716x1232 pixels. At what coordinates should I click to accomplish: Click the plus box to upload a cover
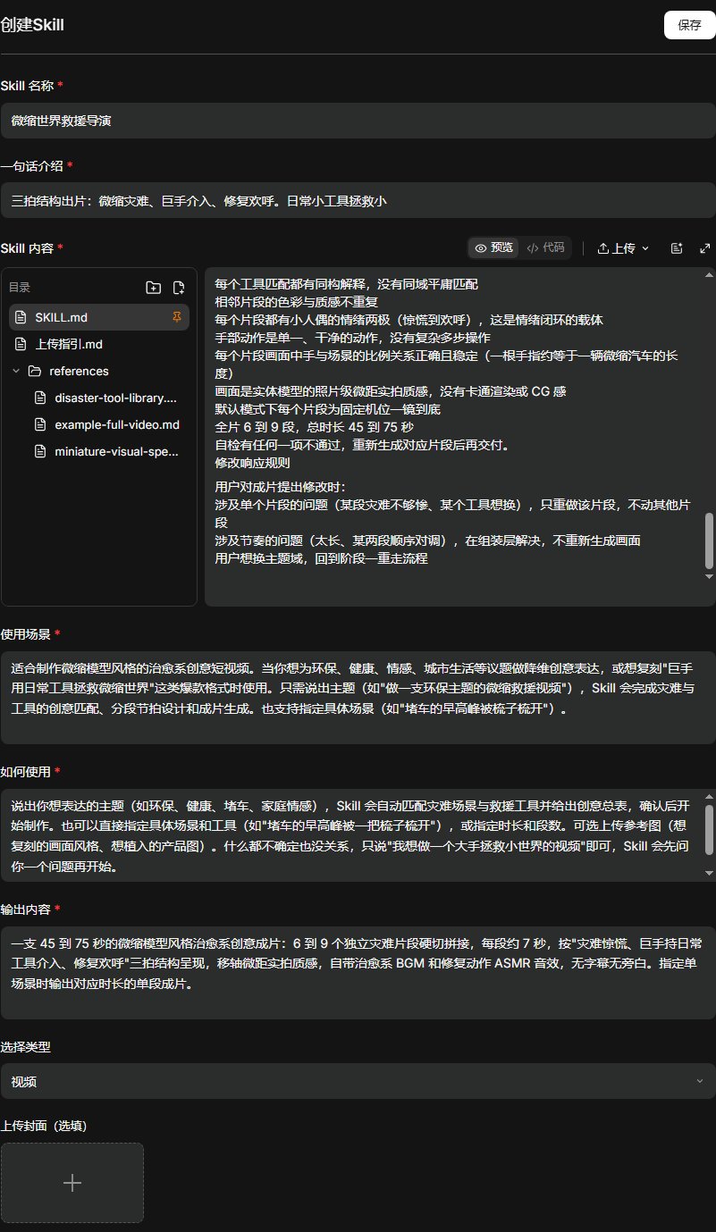[72, 1183]
